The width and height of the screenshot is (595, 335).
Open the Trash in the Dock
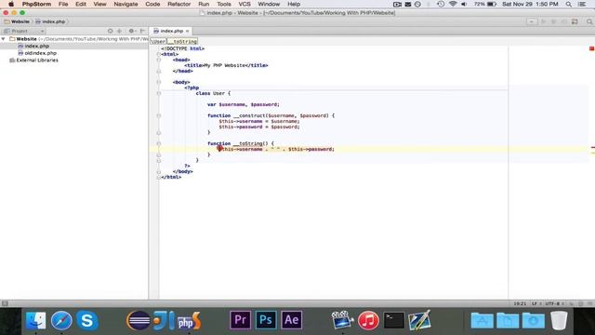click(559, 320)
